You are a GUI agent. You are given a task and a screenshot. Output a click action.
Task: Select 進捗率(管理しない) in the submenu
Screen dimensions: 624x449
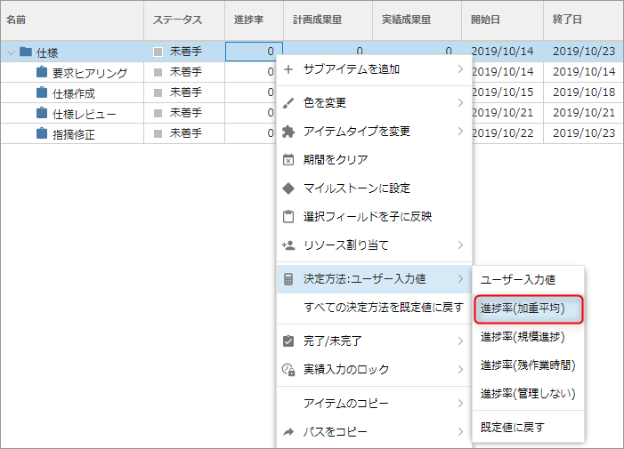tap(528, 394)
